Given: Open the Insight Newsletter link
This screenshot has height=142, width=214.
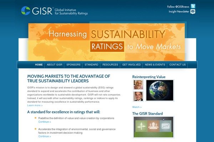Looking at the screenshot, I should pyautogui.click(x=179, y=12).
